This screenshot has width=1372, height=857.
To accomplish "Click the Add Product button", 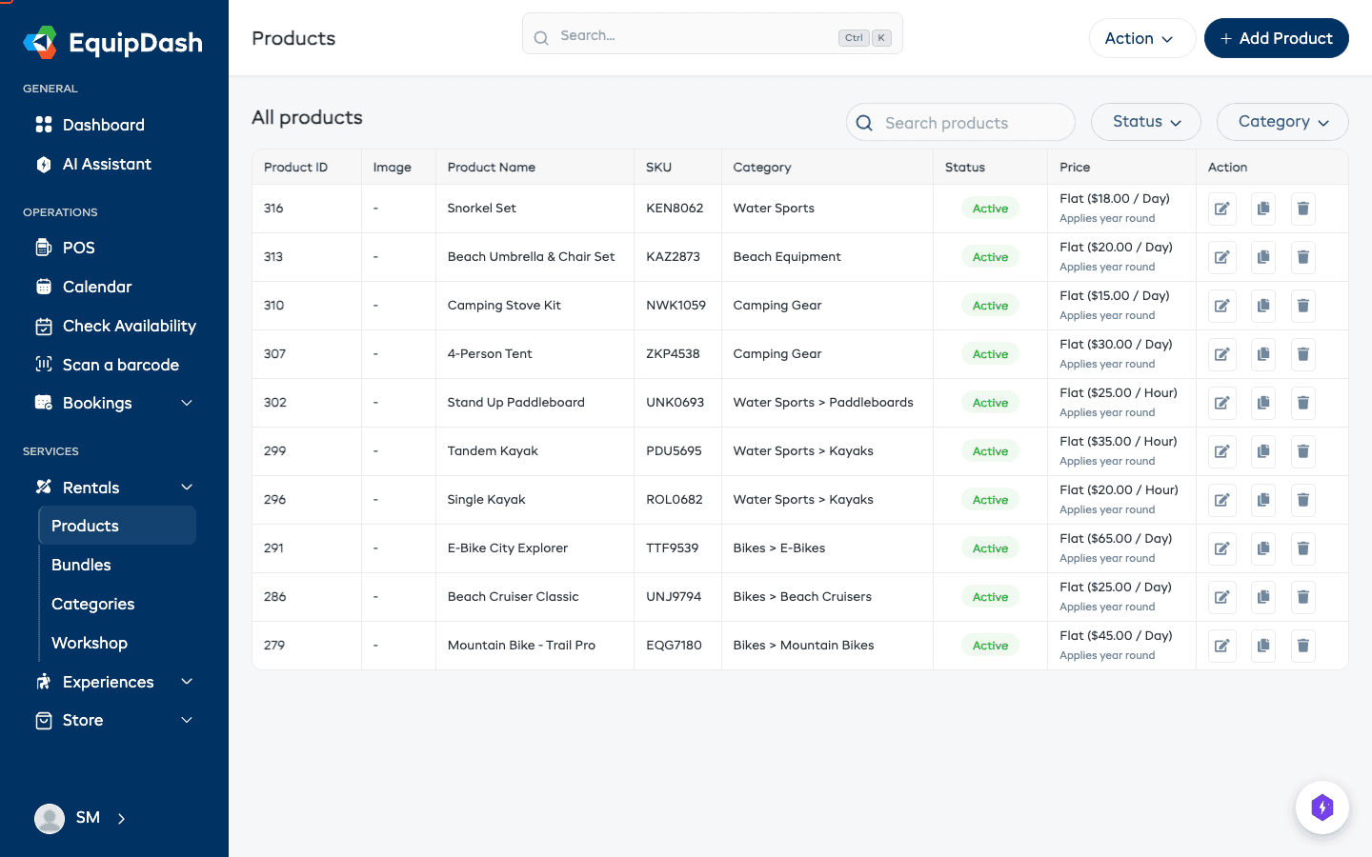I will tap(1276, 38).
